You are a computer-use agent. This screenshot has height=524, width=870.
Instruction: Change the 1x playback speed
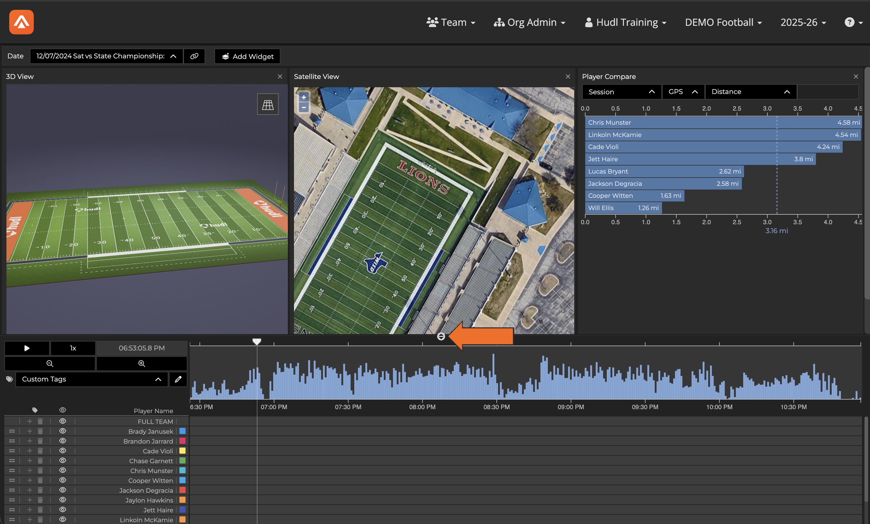tap(73, 348)
